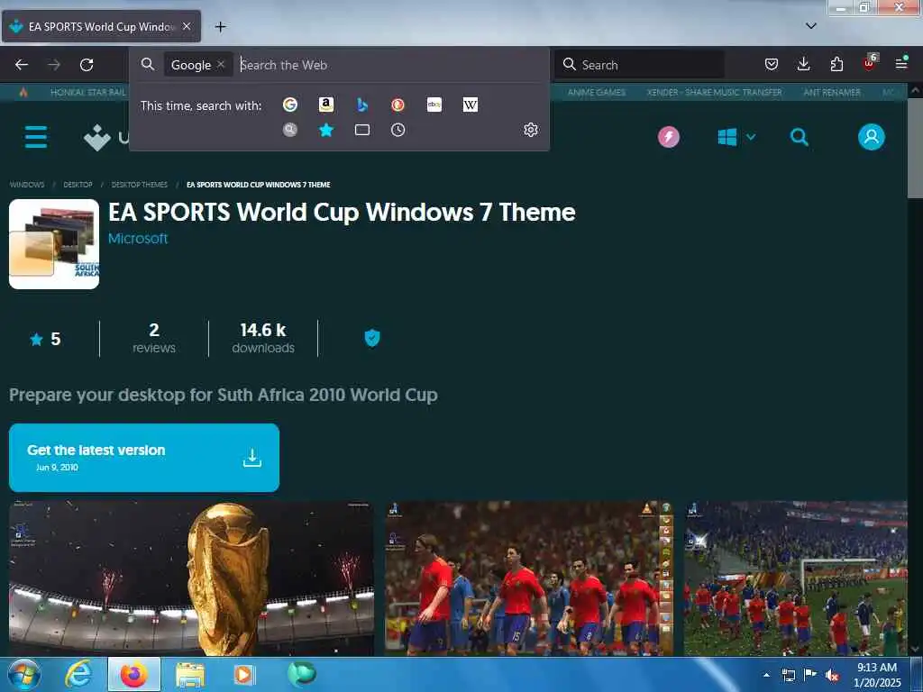
Task: Click the separate Search box in toolbar
Action: click(639, 65)
